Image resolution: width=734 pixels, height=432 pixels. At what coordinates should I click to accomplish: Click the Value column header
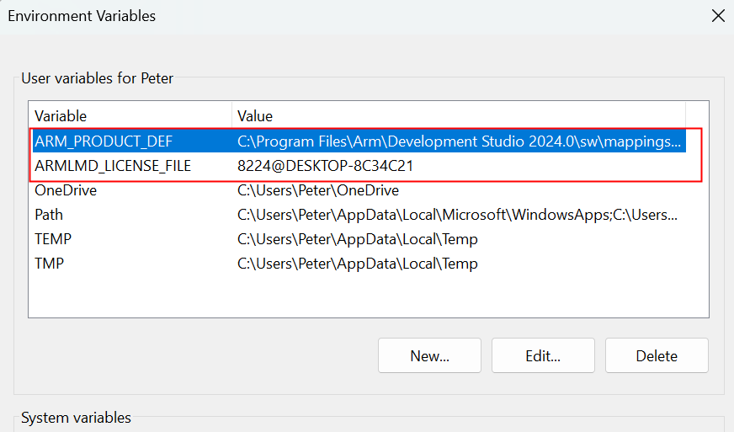255,116
